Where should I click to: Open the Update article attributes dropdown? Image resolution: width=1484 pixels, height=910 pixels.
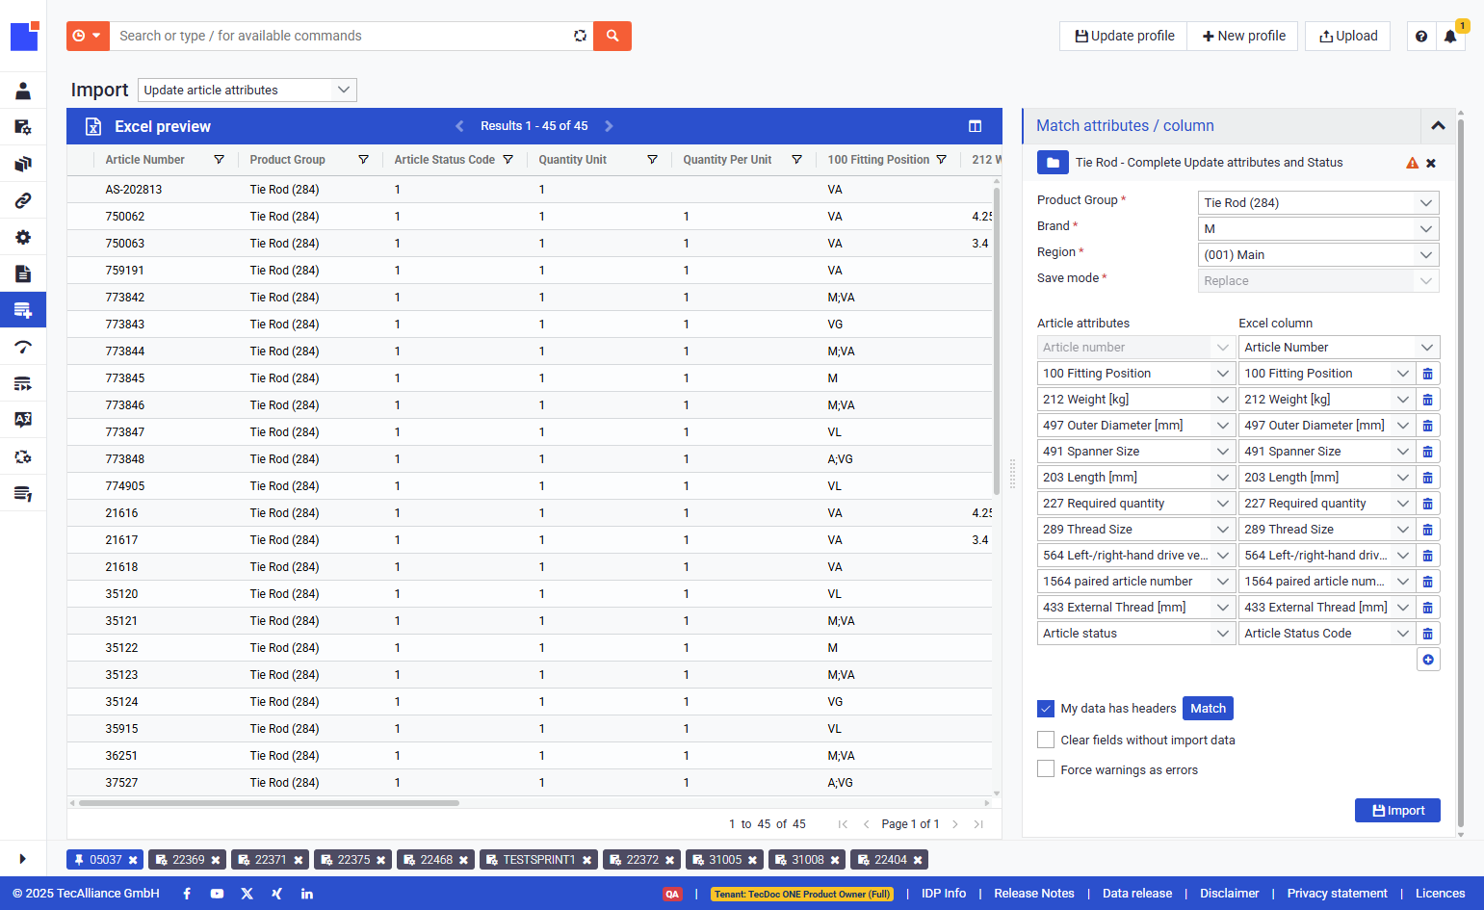pos(247,90)
